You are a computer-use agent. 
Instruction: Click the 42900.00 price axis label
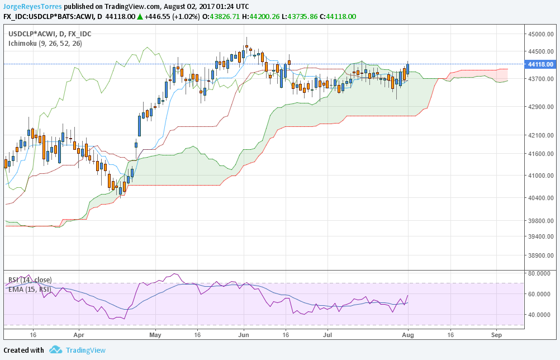(540, 107)
